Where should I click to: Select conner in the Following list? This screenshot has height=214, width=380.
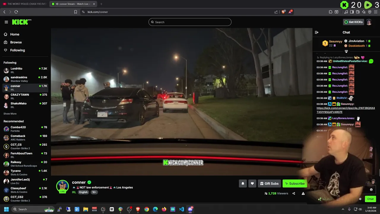point(25,88)
